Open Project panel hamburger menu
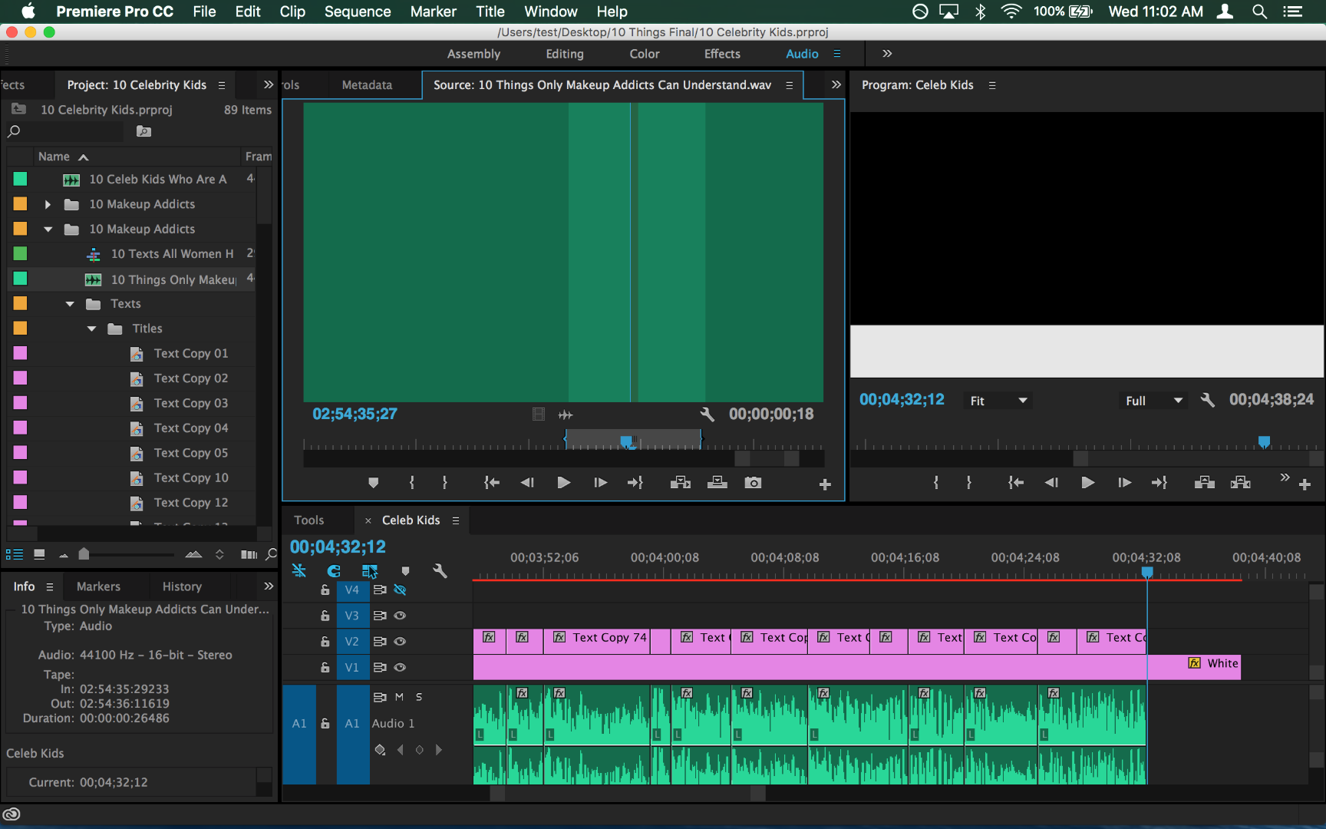The height and width of the screenshot is (829, 1326). (x=222, y=85)
